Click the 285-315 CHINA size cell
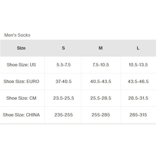 click(x=138, y=115)
